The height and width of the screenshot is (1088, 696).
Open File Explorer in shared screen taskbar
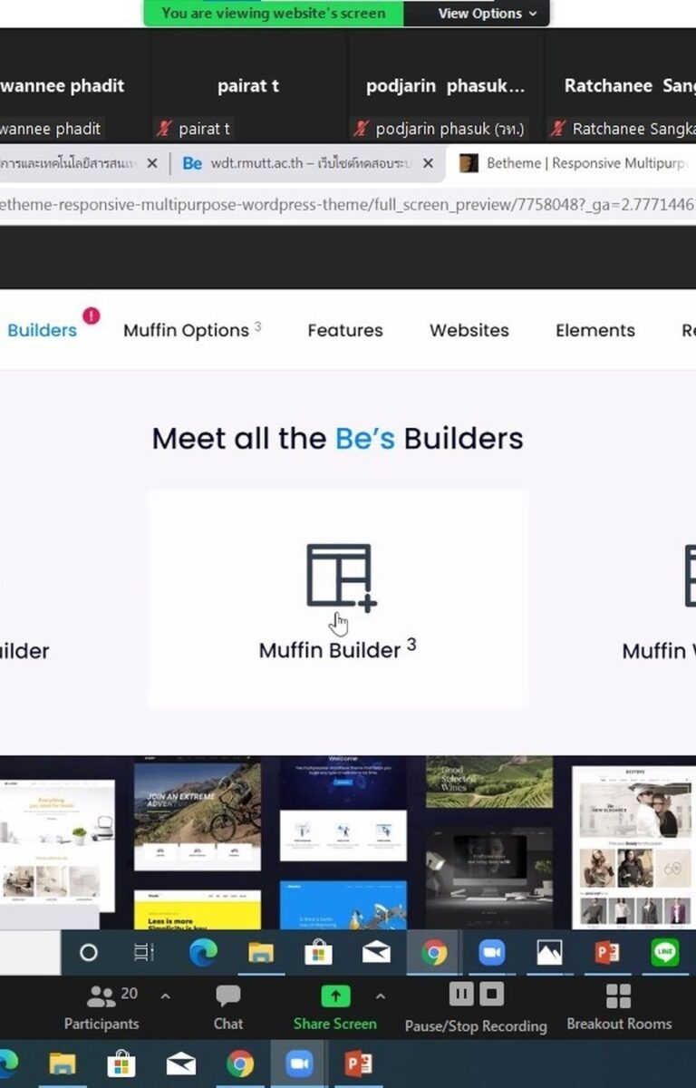tap(261, 953)
